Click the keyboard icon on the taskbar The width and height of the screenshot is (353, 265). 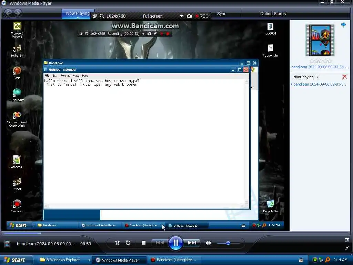pos(301,260)
